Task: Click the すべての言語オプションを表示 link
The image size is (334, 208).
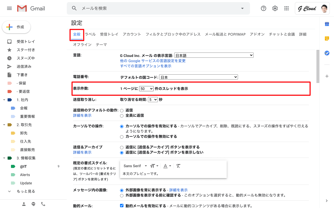Action: (x=146, y=66)
